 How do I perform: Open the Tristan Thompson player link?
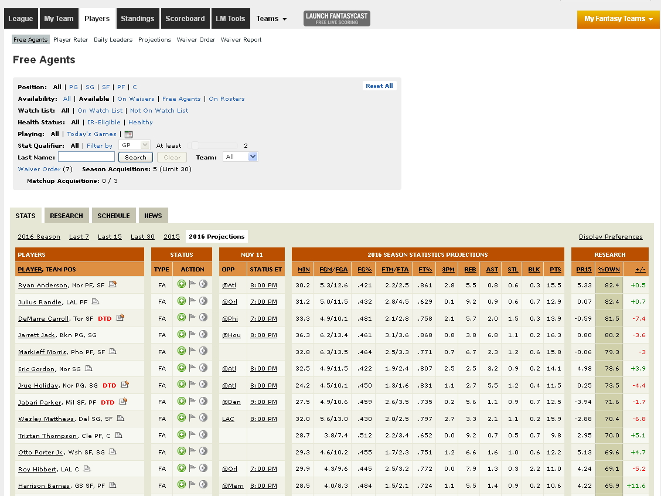click(47, 436)
